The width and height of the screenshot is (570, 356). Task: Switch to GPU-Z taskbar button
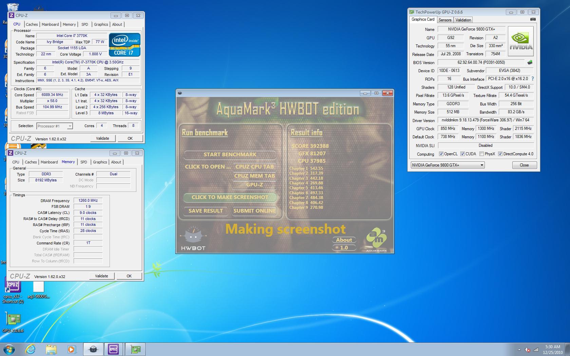(135, 349)
